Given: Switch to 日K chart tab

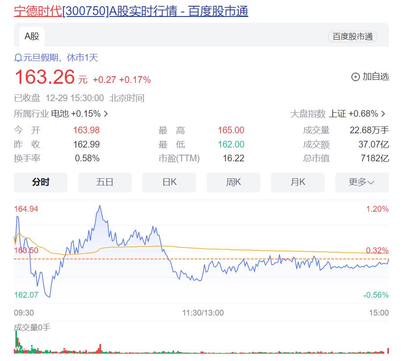Looking at the screenshot, I should 169,182.
